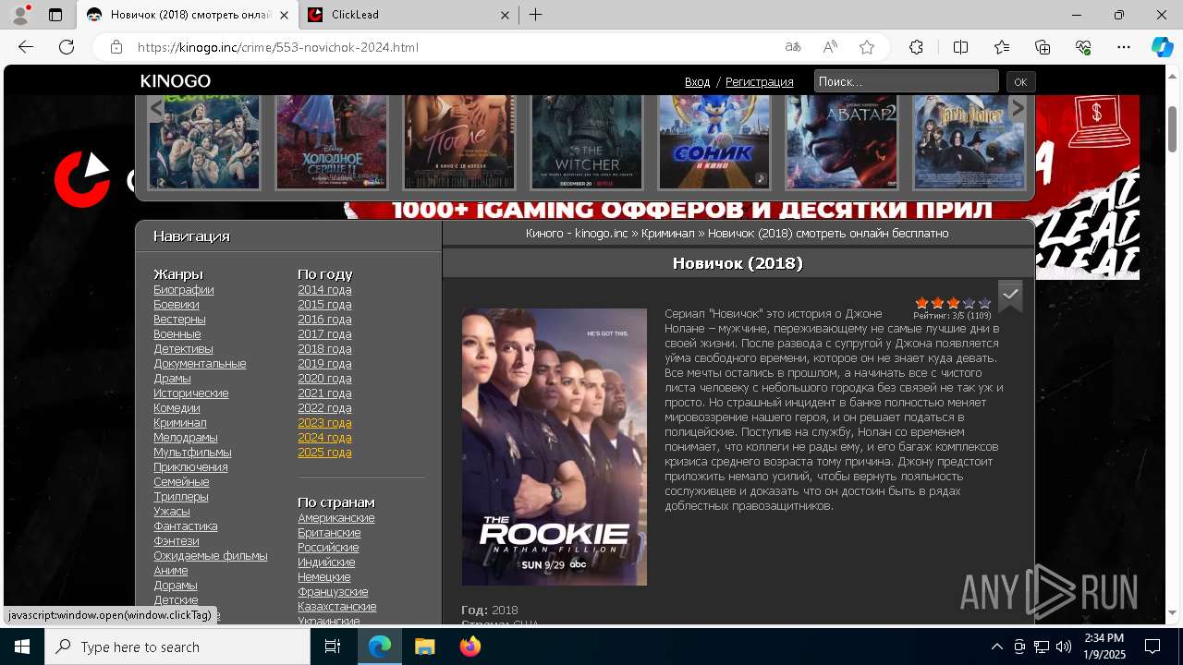The height and width of the screenshot is (665, 1183).
Task: Add this page to favorites star
Action: pyautogui.click(x=867, y=47)
